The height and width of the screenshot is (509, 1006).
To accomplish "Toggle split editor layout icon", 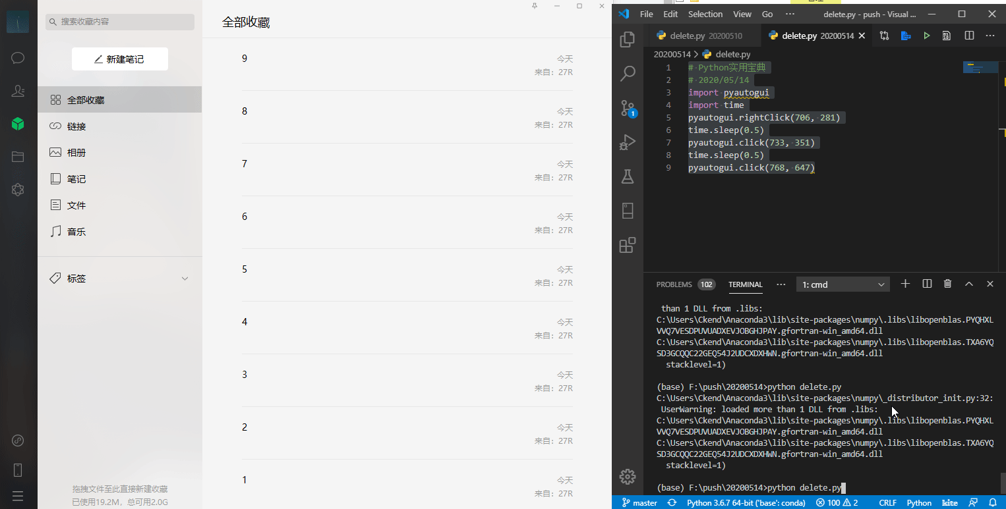I will tap(969, 36).
